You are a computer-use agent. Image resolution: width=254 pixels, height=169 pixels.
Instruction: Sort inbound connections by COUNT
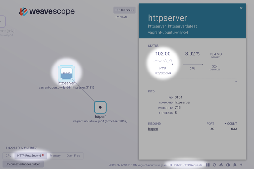click(x=231, y=124)
